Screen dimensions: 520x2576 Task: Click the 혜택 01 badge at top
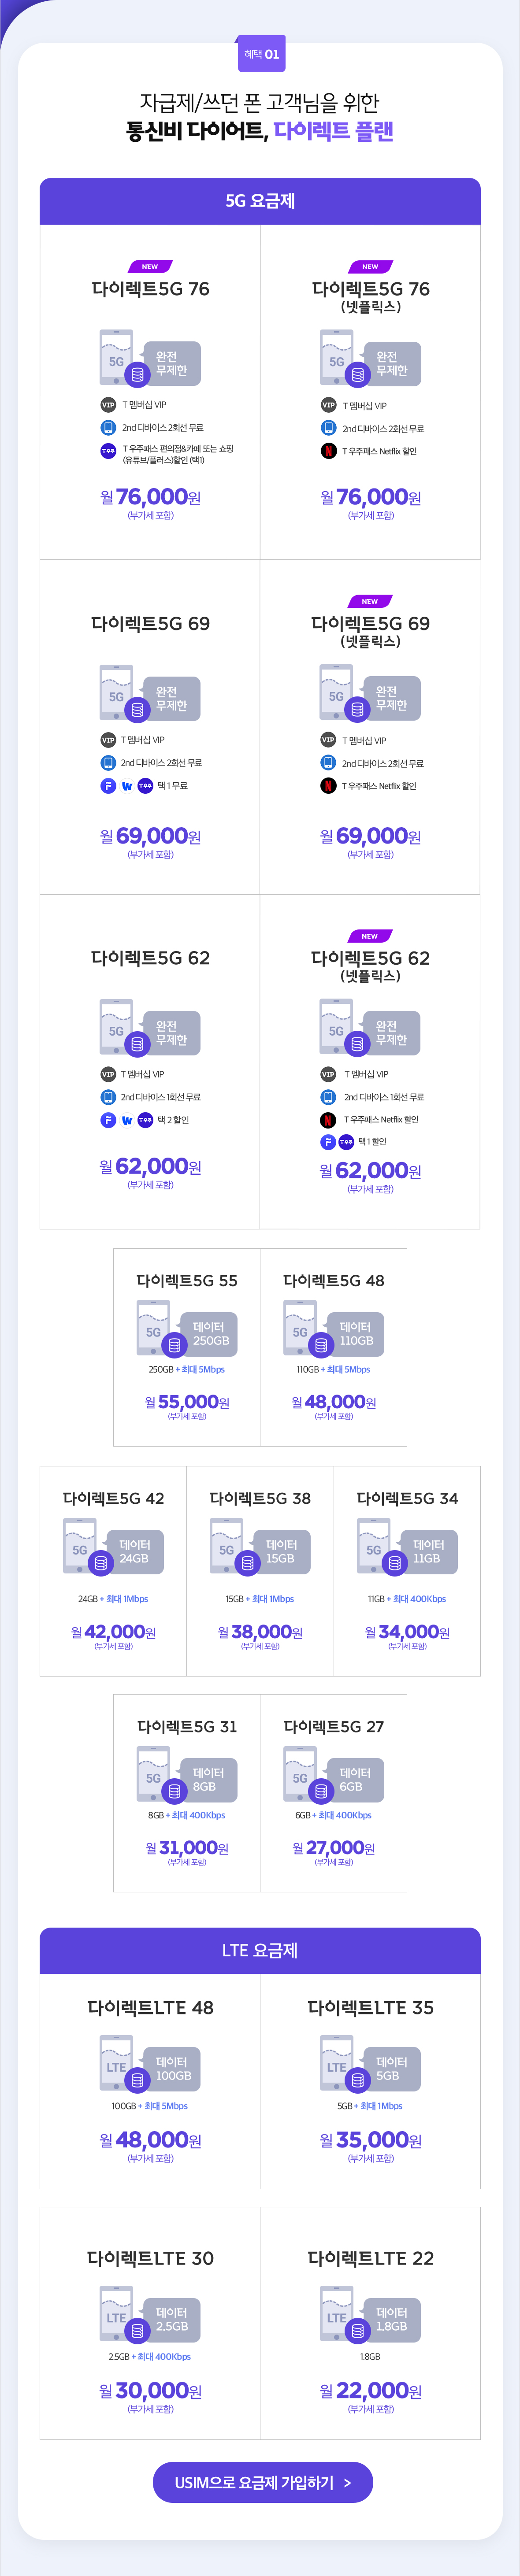click(261, 54)
